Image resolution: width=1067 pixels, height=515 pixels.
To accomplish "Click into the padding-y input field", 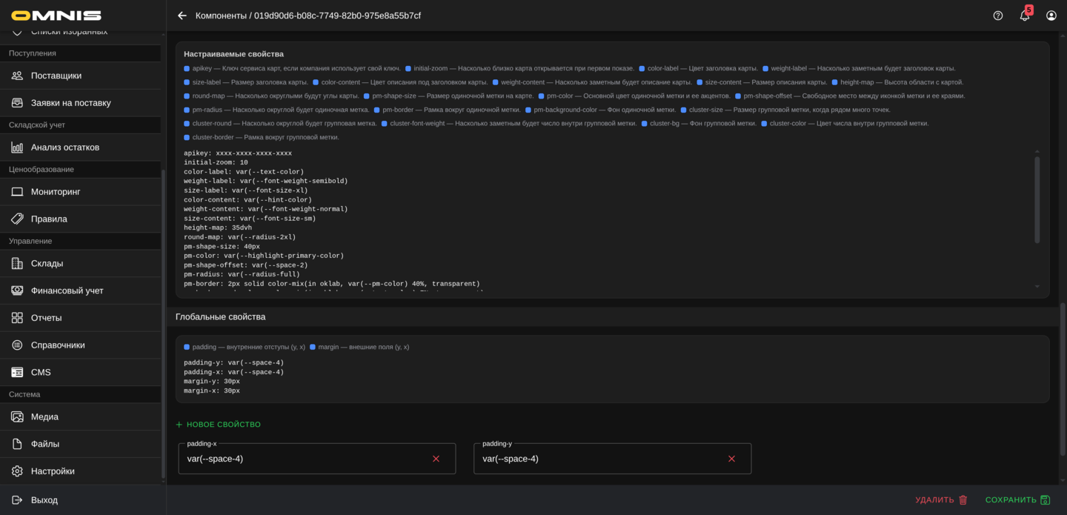I will 599,459.
